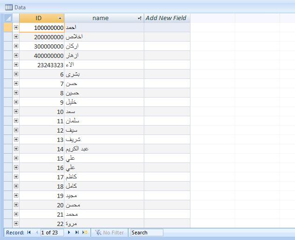Go to last record navigation button
Screen dimensions: 295x240
coord(77,233)
